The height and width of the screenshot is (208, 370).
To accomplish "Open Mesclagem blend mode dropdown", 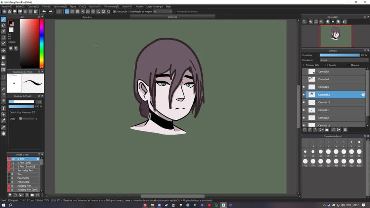I will click(344, 60).
